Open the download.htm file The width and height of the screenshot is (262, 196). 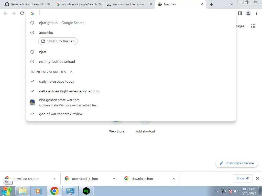click(142, 179)
